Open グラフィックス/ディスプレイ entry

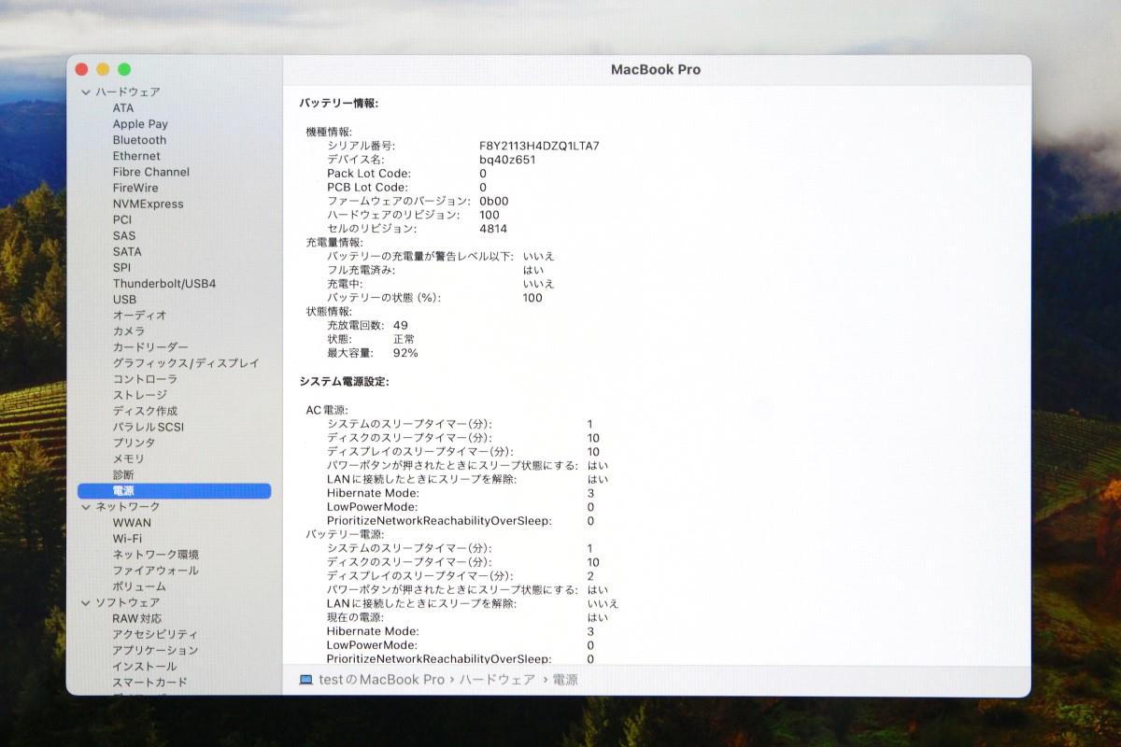[x=186, y=362]
